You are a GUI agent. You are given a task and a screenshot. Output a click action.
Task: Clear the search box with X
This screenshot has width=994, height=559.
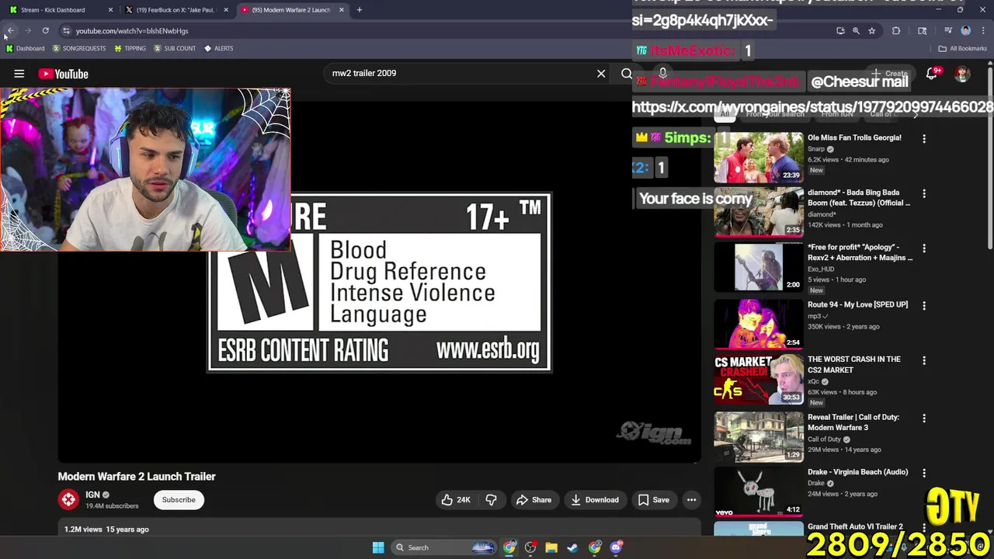[x=601, y=73]
